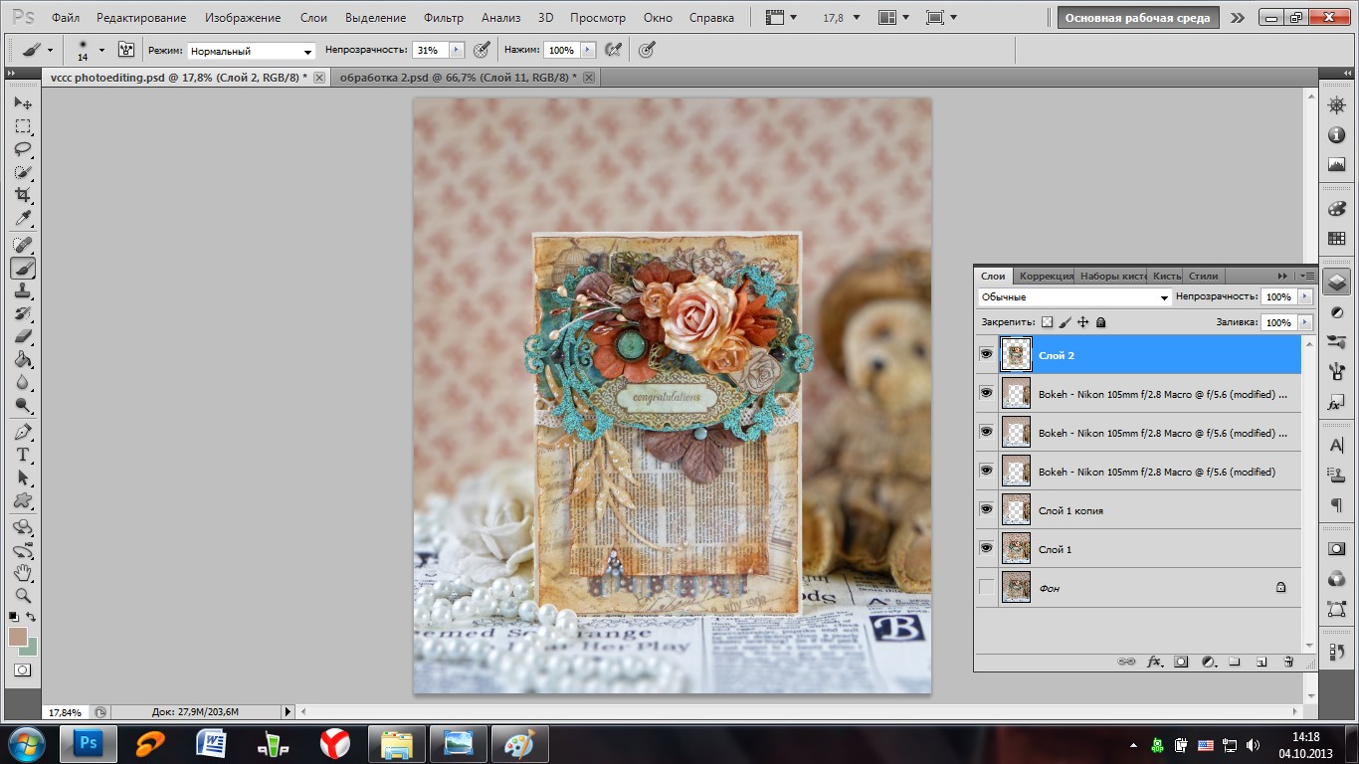
Task: Lock layer position
Action: [1083, 322]
